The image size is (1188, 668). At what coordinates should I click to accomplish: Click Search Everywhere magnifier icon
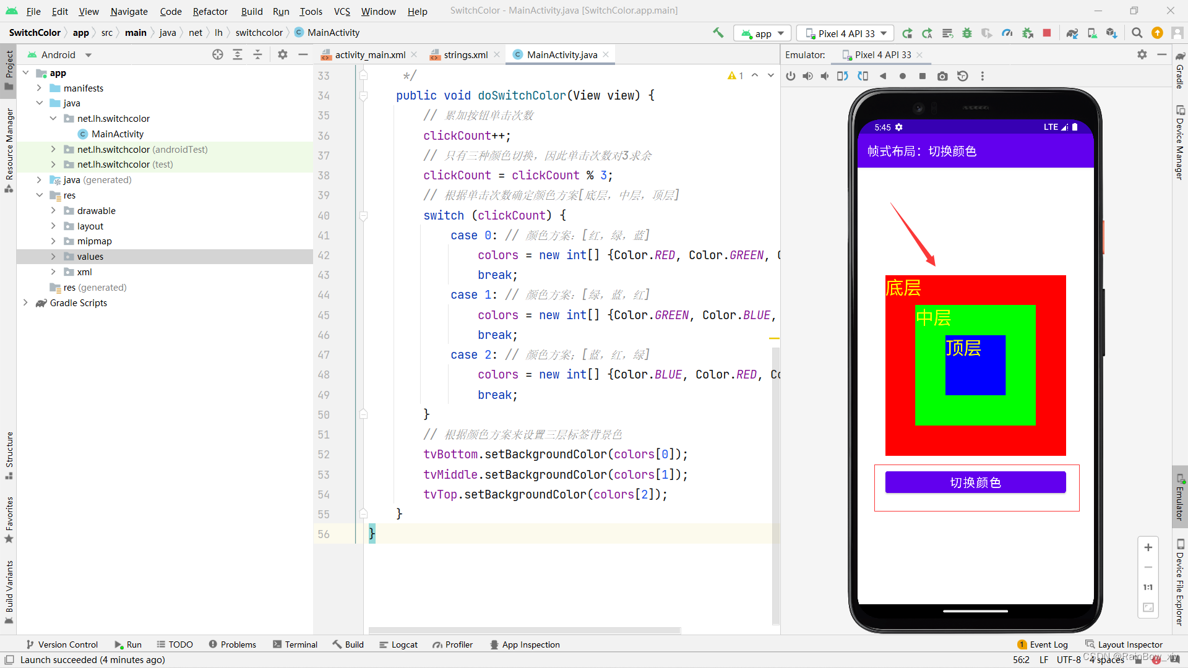pos(1137,33)
